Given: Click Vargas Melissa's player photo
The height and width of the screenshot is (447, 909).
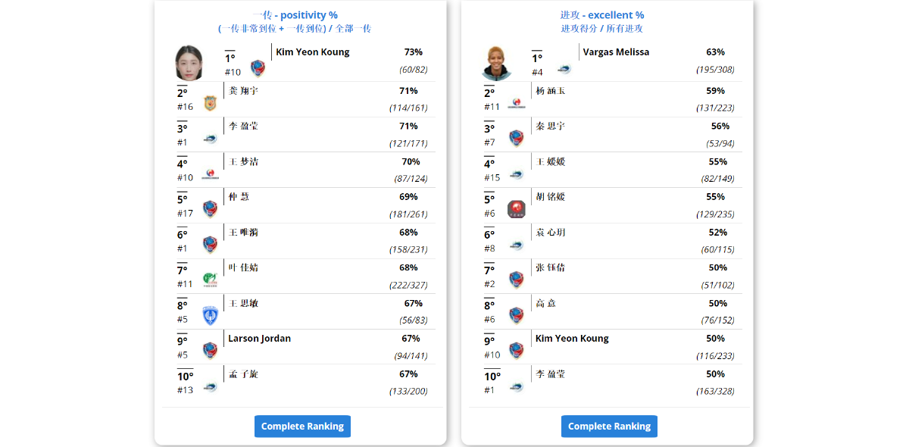Looking at the screenshot, I should tap(496, 63).
